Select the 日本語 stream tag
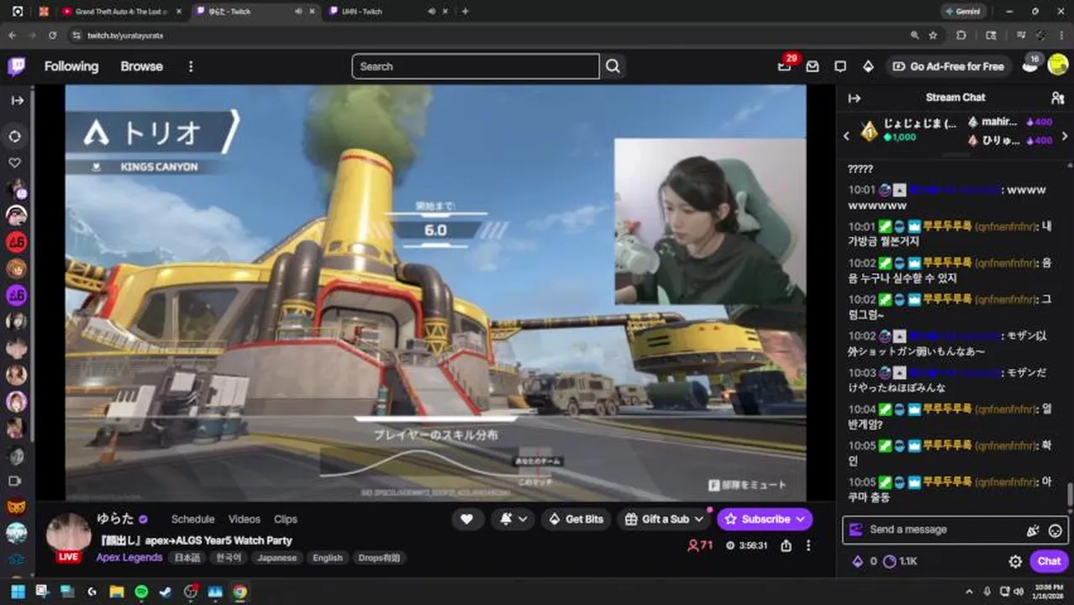Viewport: 1074px width, 605px height. [x=187, y=558]
